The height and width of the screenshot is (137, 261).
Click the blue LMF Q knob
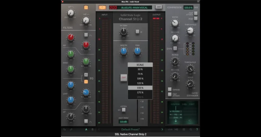[70, 100]
